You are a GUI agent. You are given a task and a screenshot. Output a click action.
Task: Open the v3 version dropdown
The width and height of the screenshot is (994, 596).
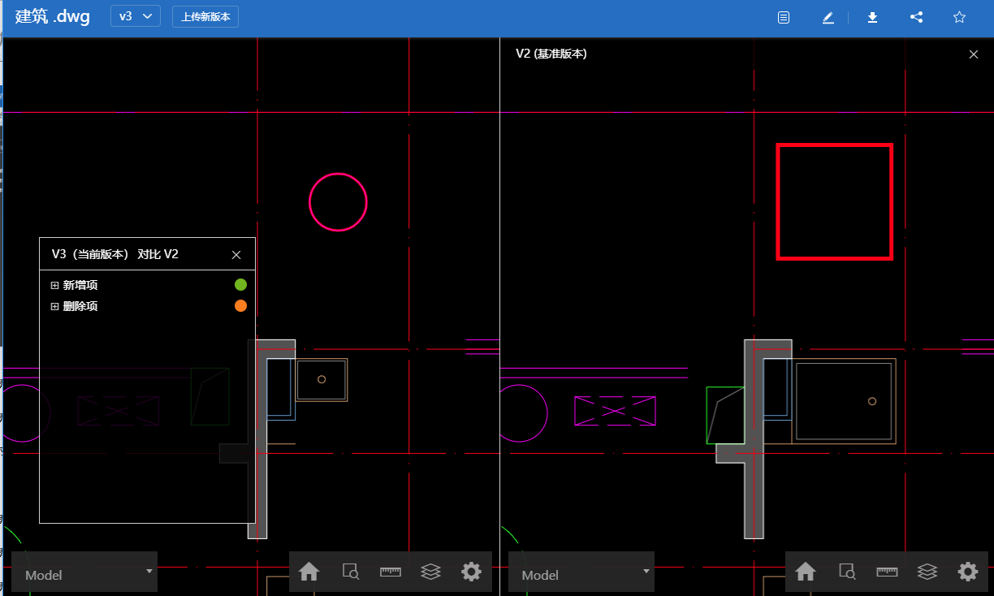tap(135, 16)
